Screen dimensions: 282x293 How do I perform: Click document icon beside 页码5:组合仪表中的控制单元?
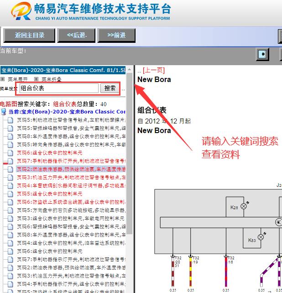(x=10, y=194)
